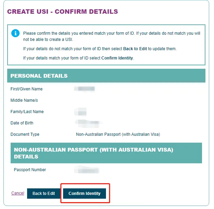The width and height of the screenshot is (214, 209).
Task: Click bold 'Confirm Identity' text in info message
Action: tap(117, 58)
